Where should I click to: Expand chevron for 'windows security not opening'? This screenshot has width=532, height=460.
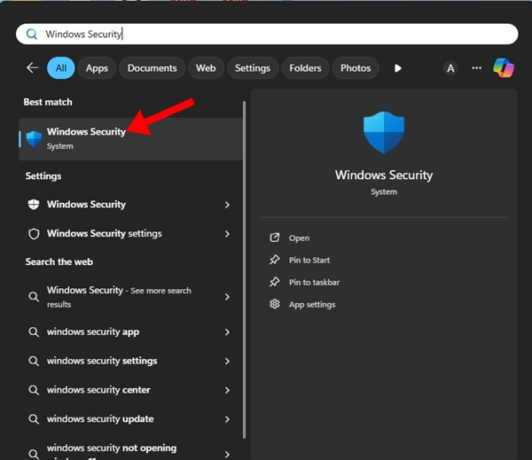(227, 454)
